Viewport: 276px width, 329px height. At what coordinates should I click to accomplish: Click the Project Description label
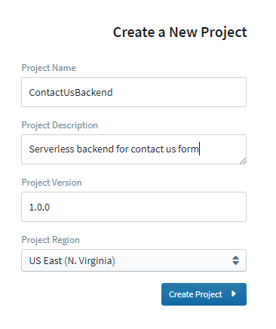[x=60, y=125]
